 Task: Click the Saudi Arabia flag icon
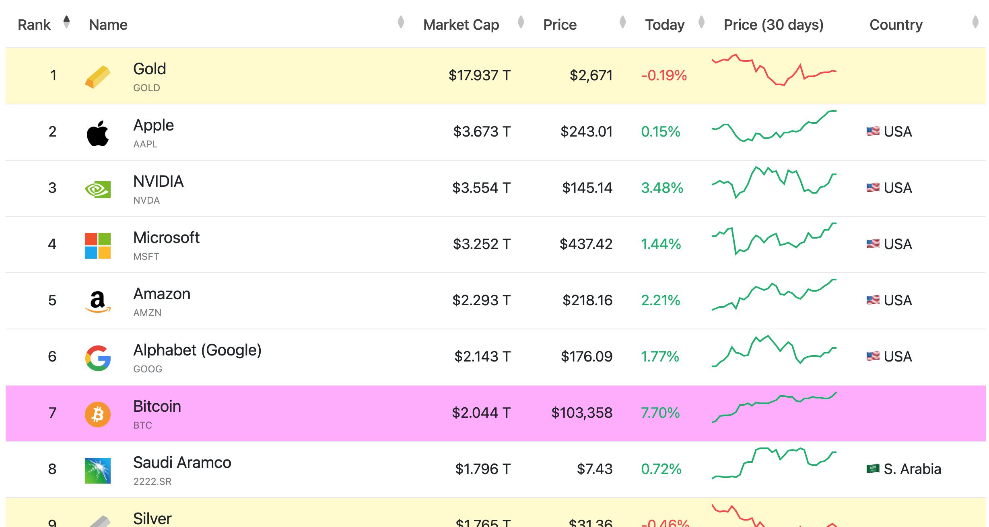(x=873, y=469)
